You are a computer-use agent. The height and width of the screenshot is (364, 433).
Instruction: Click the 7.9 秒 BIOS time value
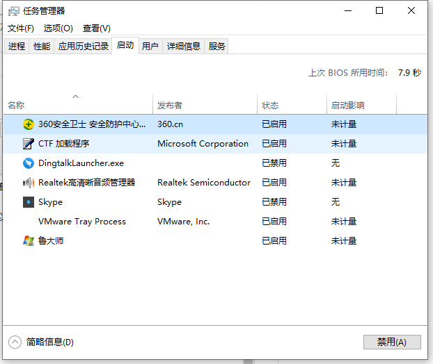click(409, 73)
